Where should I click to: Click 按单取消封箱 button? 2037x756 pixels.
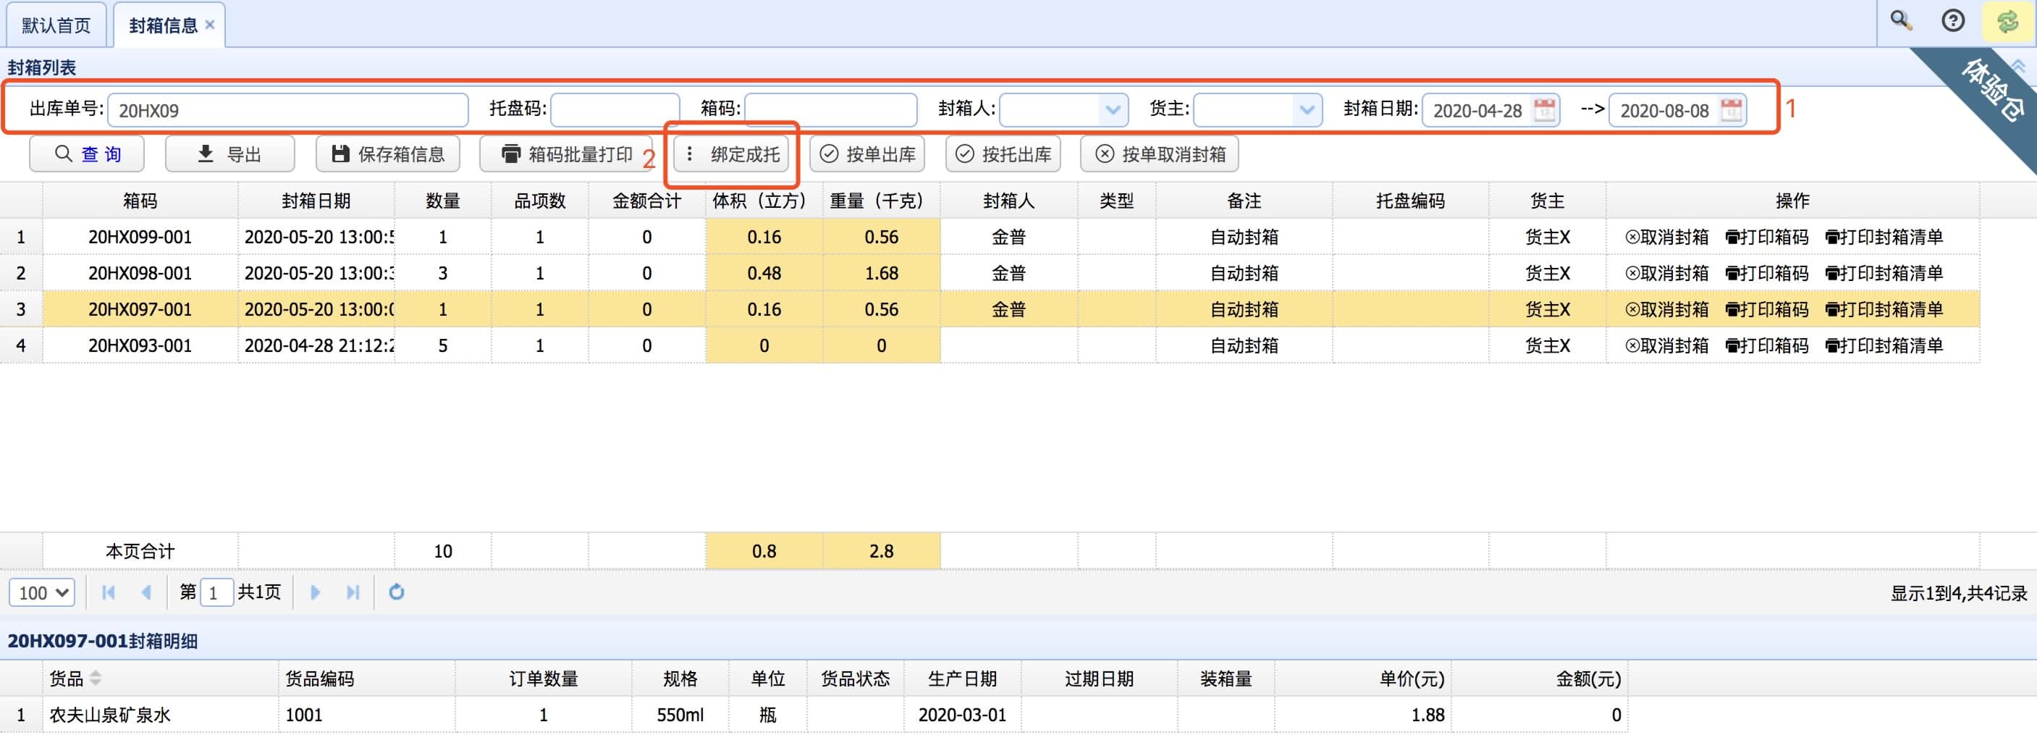(x=1159, y=154)
